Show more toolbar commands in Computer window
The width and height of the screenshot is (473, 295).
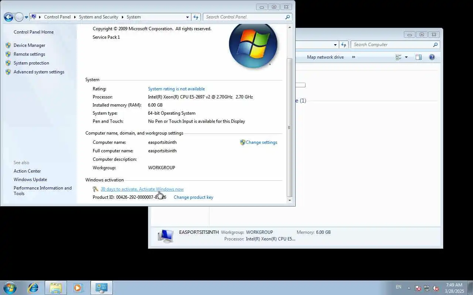[353, 57]
